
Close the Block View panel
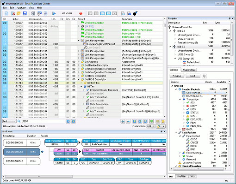coord(164,131)
